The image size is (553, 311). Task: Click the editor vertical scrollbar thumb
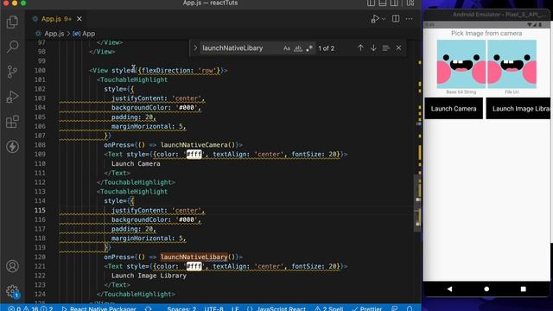(417, 203)
